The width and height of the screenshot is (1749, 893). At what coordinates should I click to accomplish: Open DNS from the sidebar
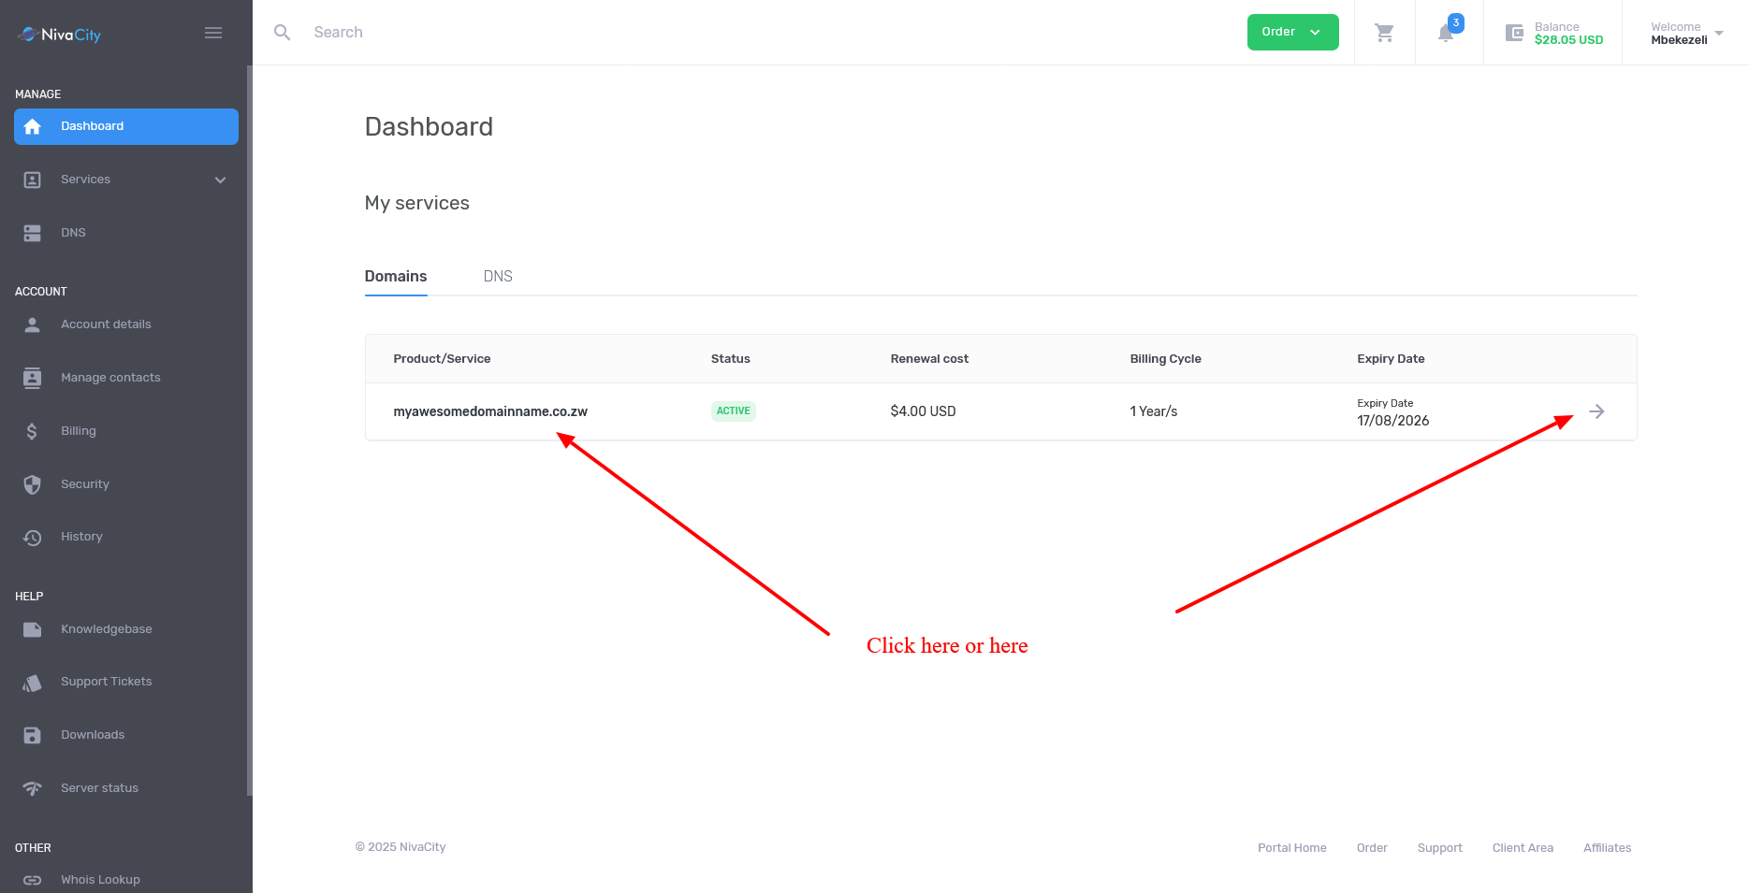[73, 233]
